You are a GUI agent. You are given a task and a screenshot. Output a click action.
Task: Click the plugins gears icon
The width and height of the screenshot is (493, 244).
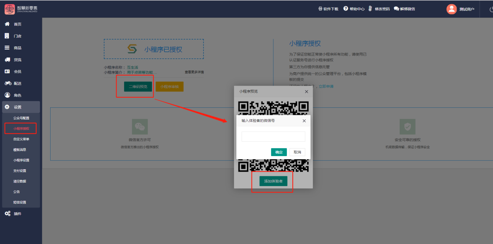pyautogui.click(x=7, y=213)
